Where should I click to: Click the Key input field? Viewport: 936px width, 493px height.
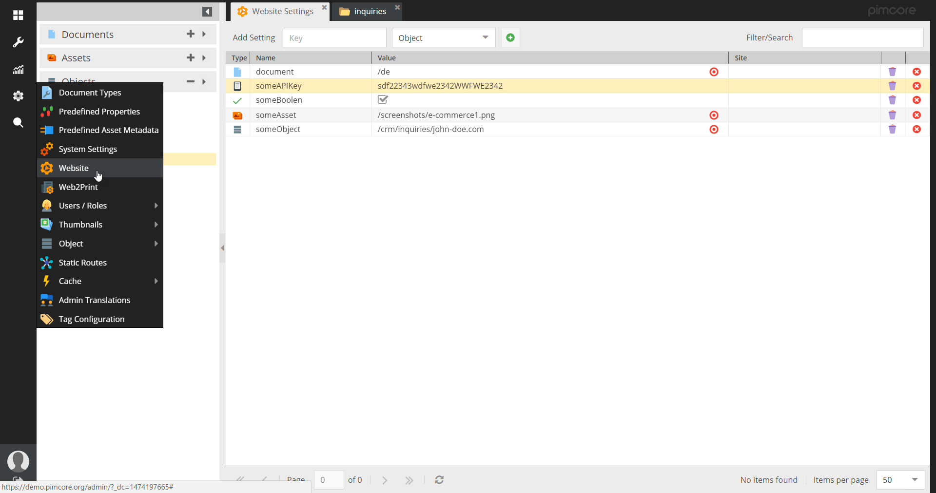point(334,38)
